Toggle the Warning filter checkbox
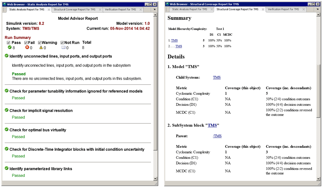 click(40, 43)
